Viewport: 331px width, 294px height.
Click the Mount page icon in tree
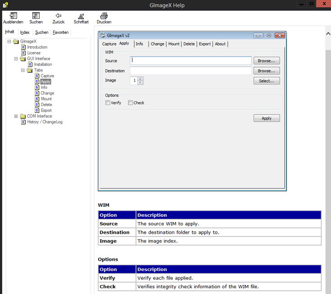click(x=37, y=99)
